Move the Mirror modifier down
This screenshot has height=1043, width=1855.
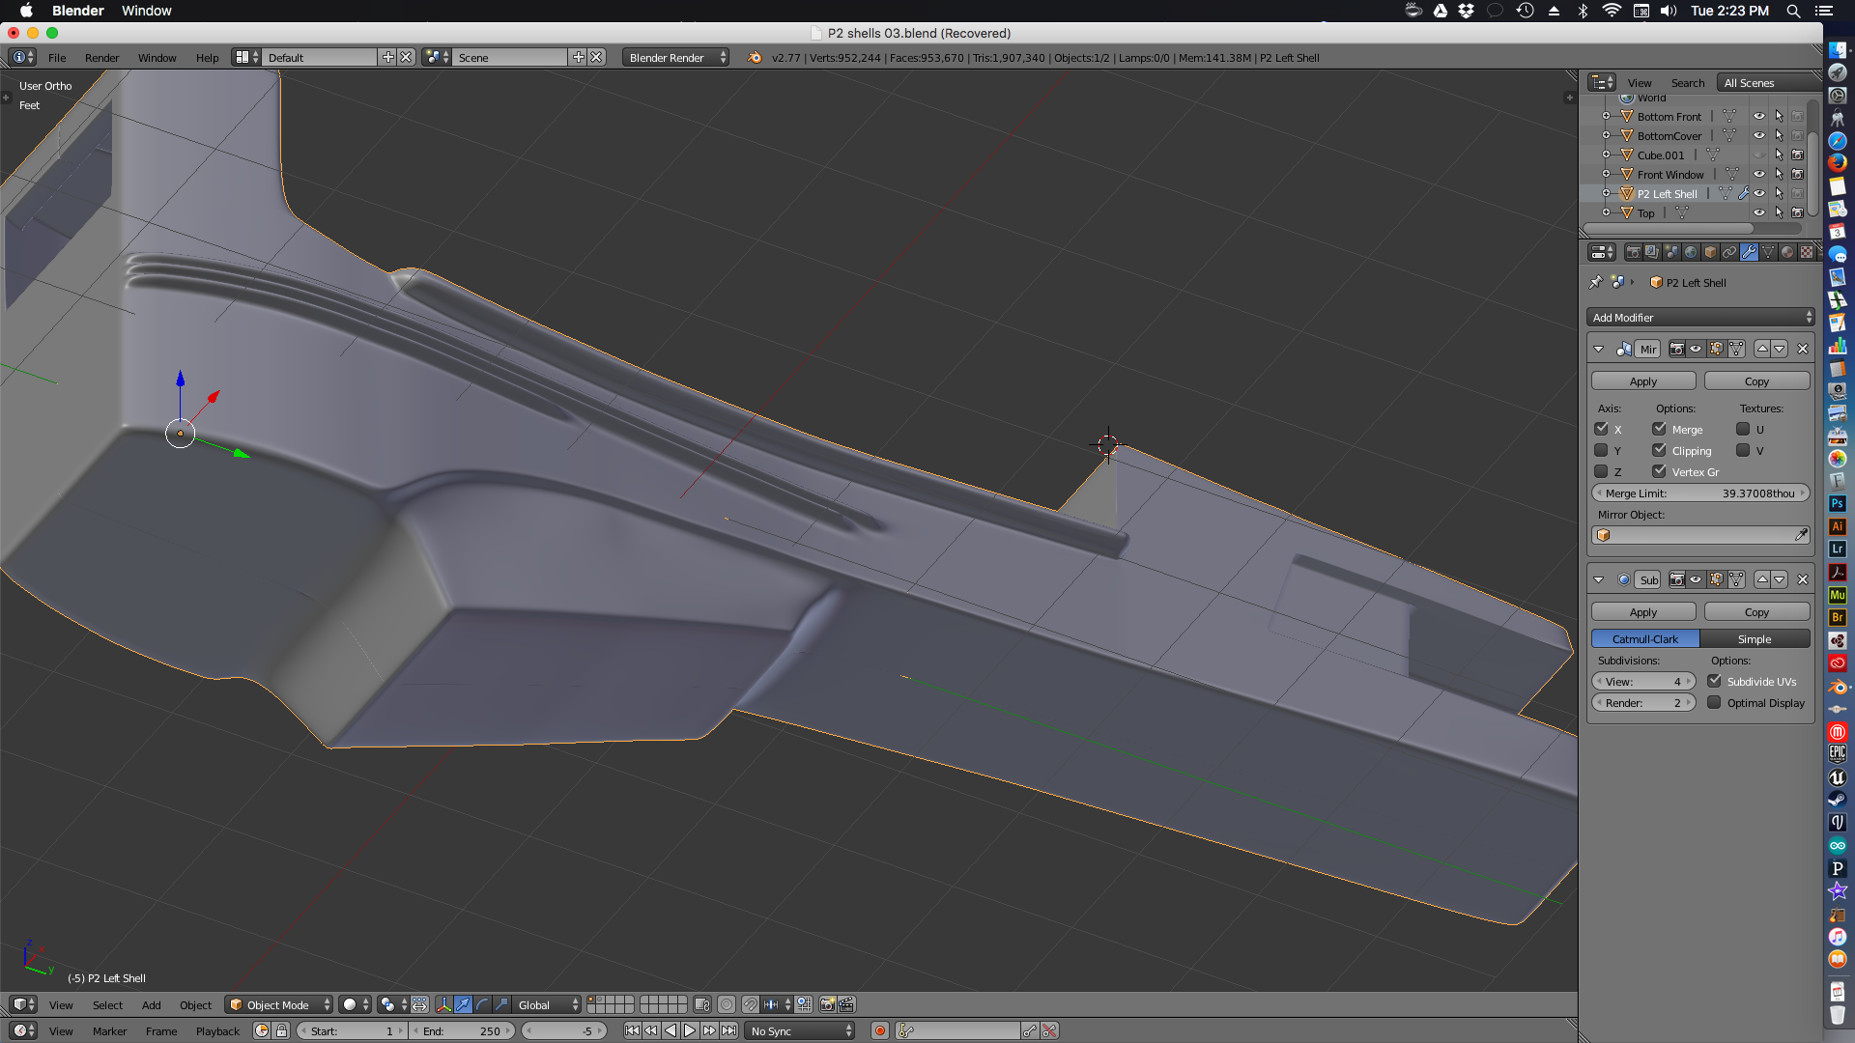[1780, 349]
